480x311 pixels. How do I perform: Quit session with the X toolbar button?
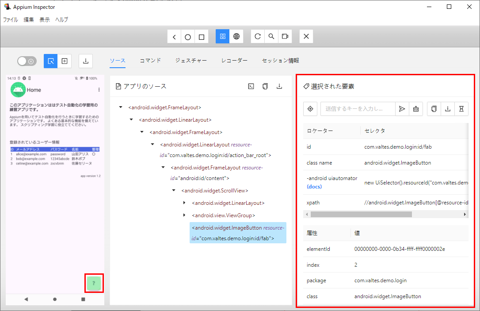[306, 37]
